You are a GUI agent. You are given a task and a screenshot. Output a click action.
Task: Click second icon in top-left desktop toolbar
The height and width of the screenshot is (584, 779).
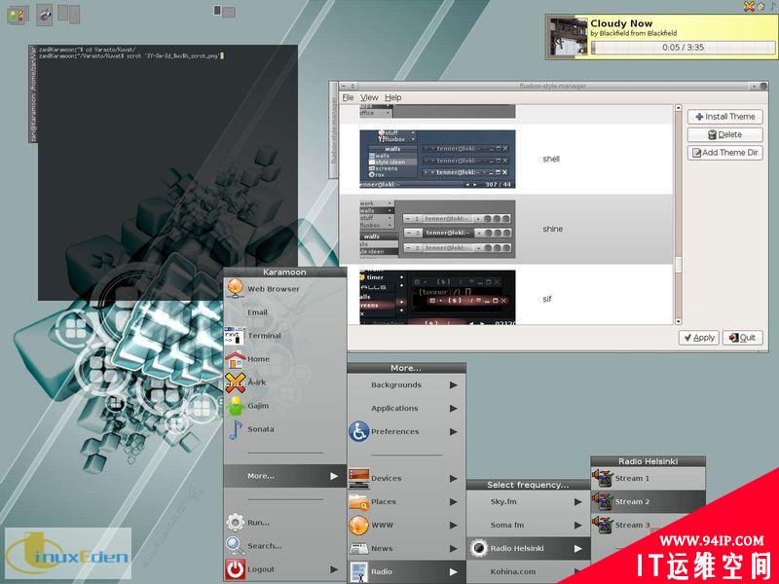click(x=45, y=16)
